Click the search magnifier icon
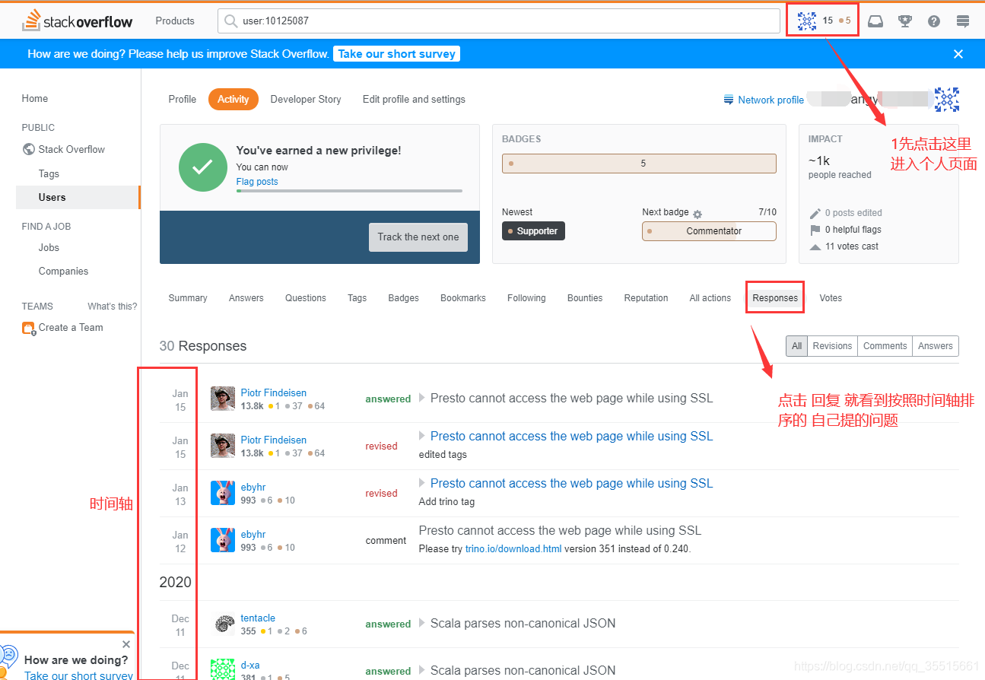Image resolution: width=985 pixels, height=680 pixels. pyautogui.click(x=230, y=21)
